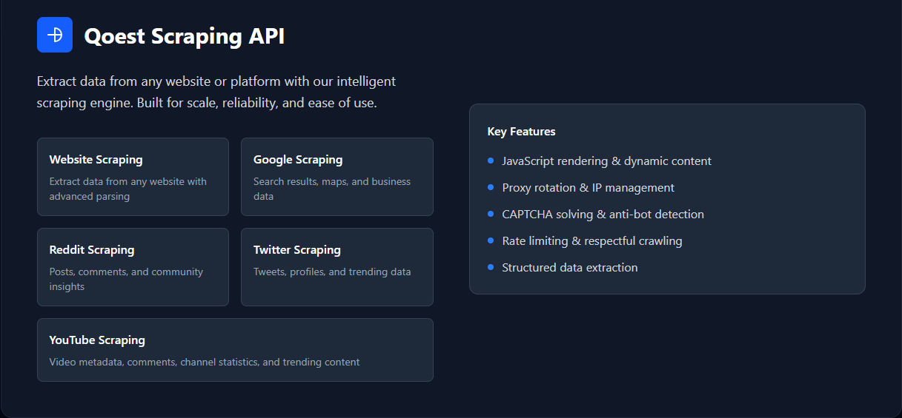
Task: Open the YouTube Scraping card
Action: [235, 350]
